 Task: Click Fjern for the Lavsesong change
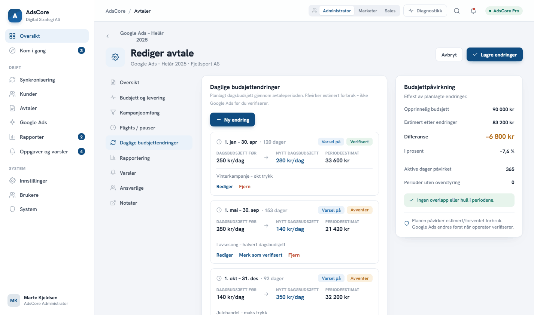tap(294, 255)
